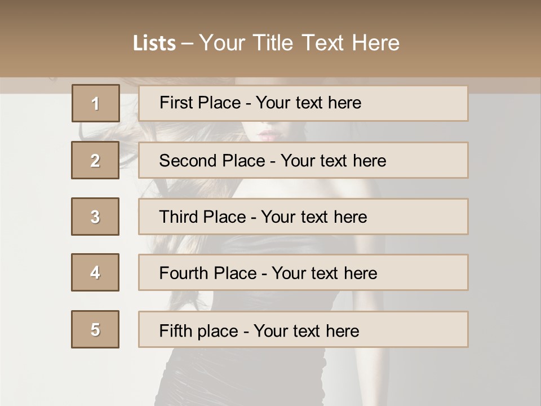Select the "Second Place" text bar
The width and height of the screenshot is (541, 406).
tap(303, 160)
